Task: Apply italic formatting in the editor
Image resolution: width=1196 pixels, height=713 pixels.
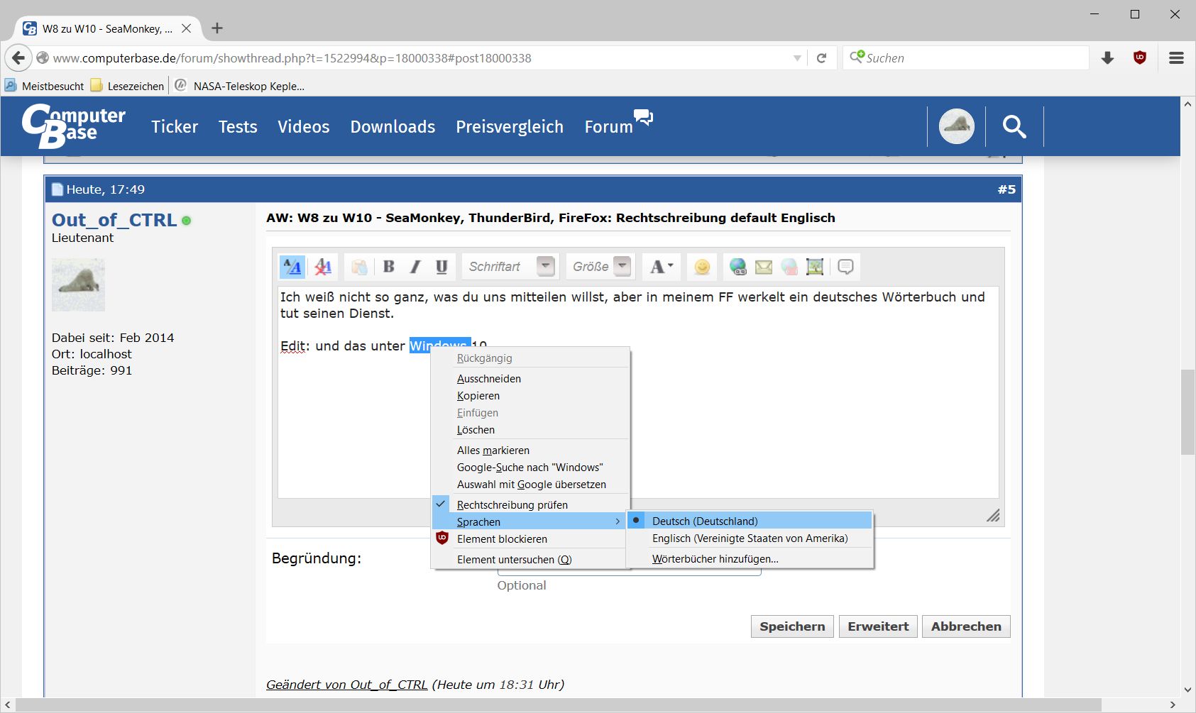Action: pos(415,267)
